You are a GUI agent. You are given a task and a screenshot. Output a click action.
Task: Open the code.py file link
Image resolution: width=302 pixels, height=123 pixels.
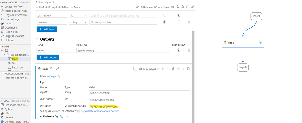(51, 76)
